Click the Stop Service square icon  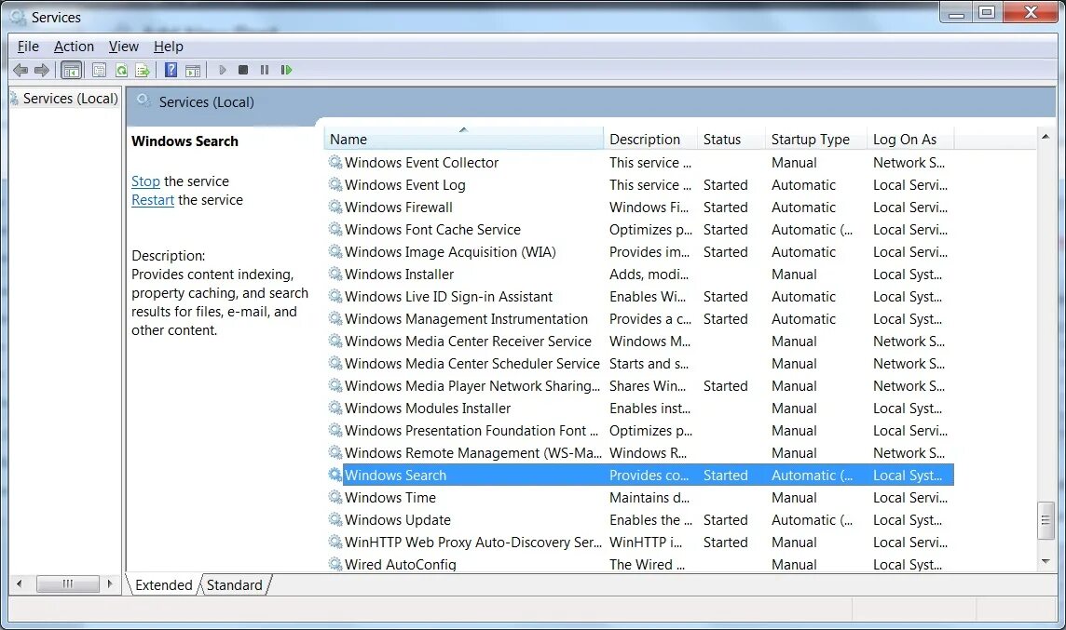(x=242, y=70)
